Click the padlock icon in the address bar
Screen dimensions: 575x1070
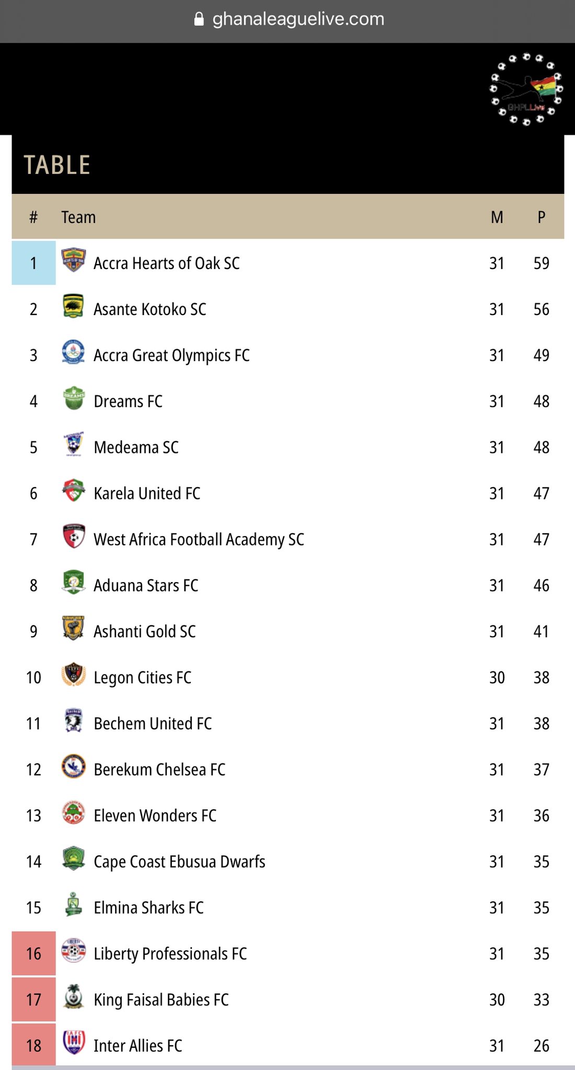coord(199,19)
